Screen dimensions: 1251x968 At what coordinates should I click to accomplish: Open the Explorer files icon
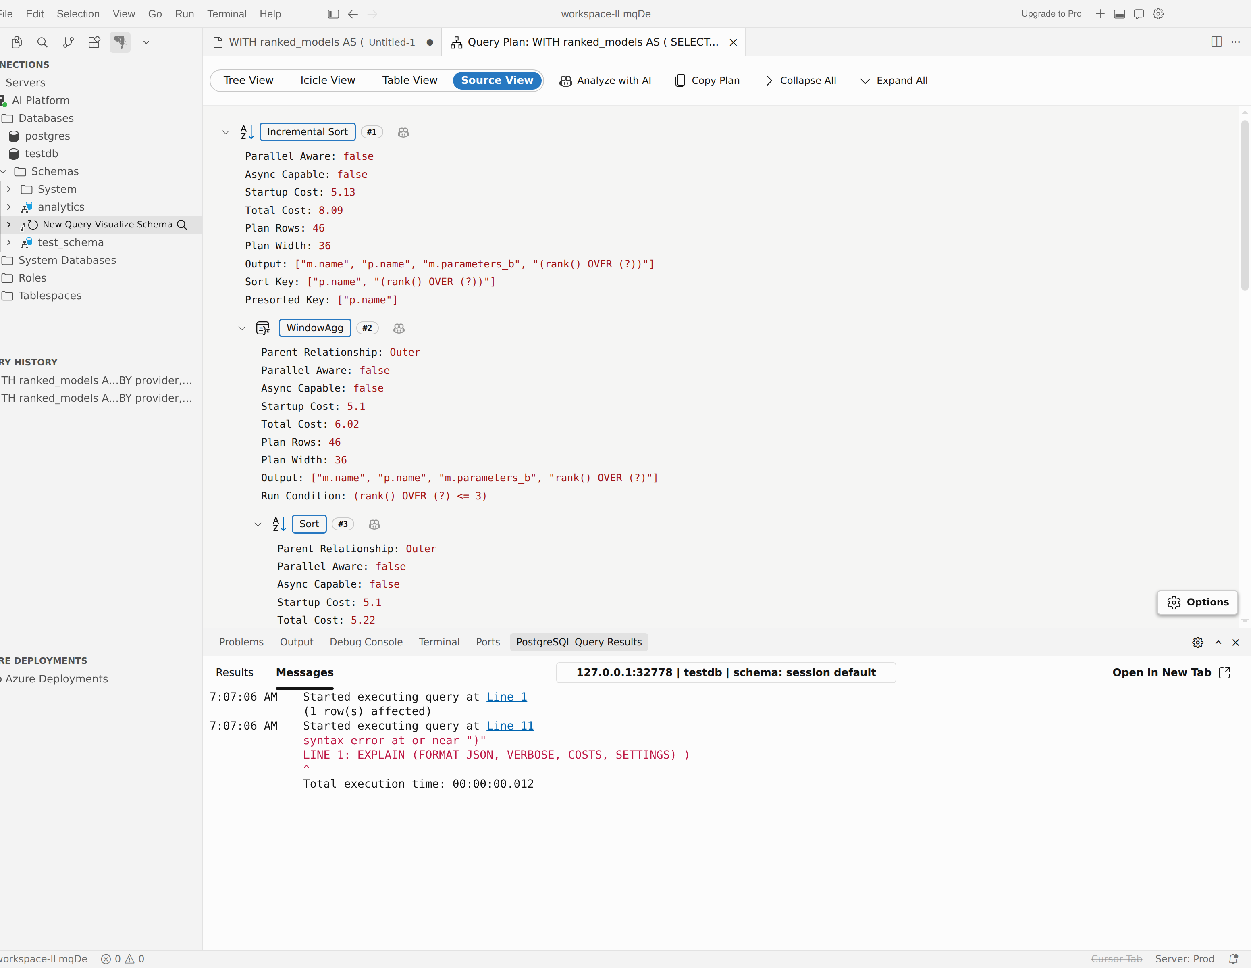pos(17,42)
